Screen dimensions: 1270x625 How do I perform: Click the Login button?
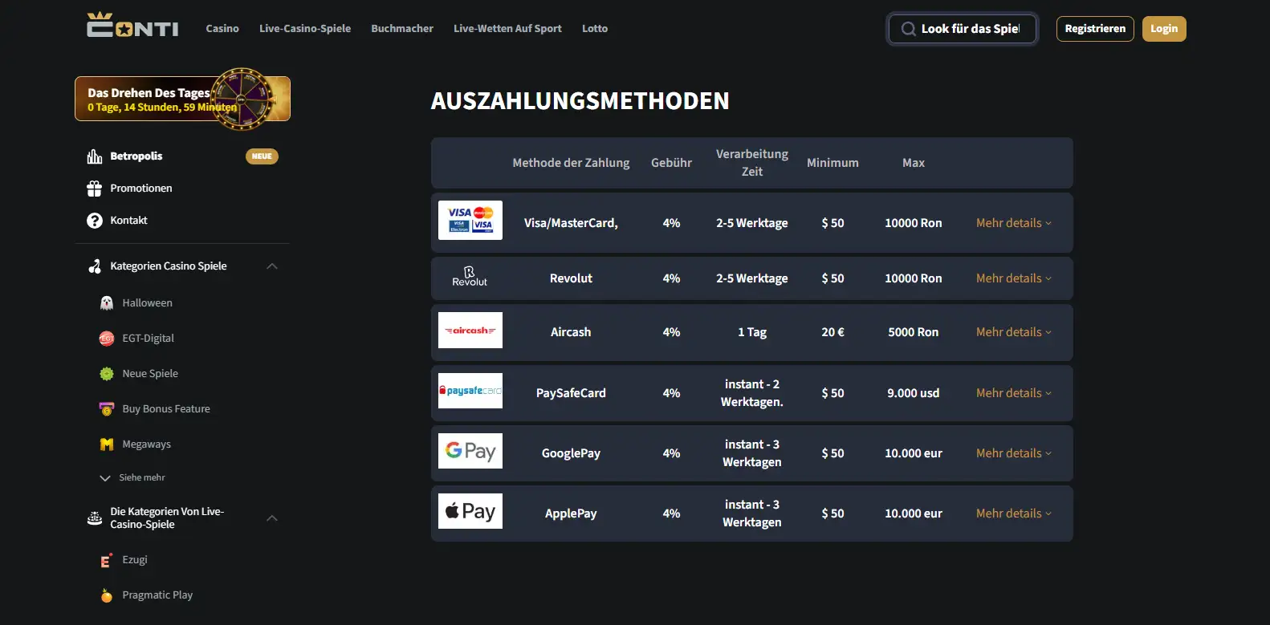tap(1164, 29)
